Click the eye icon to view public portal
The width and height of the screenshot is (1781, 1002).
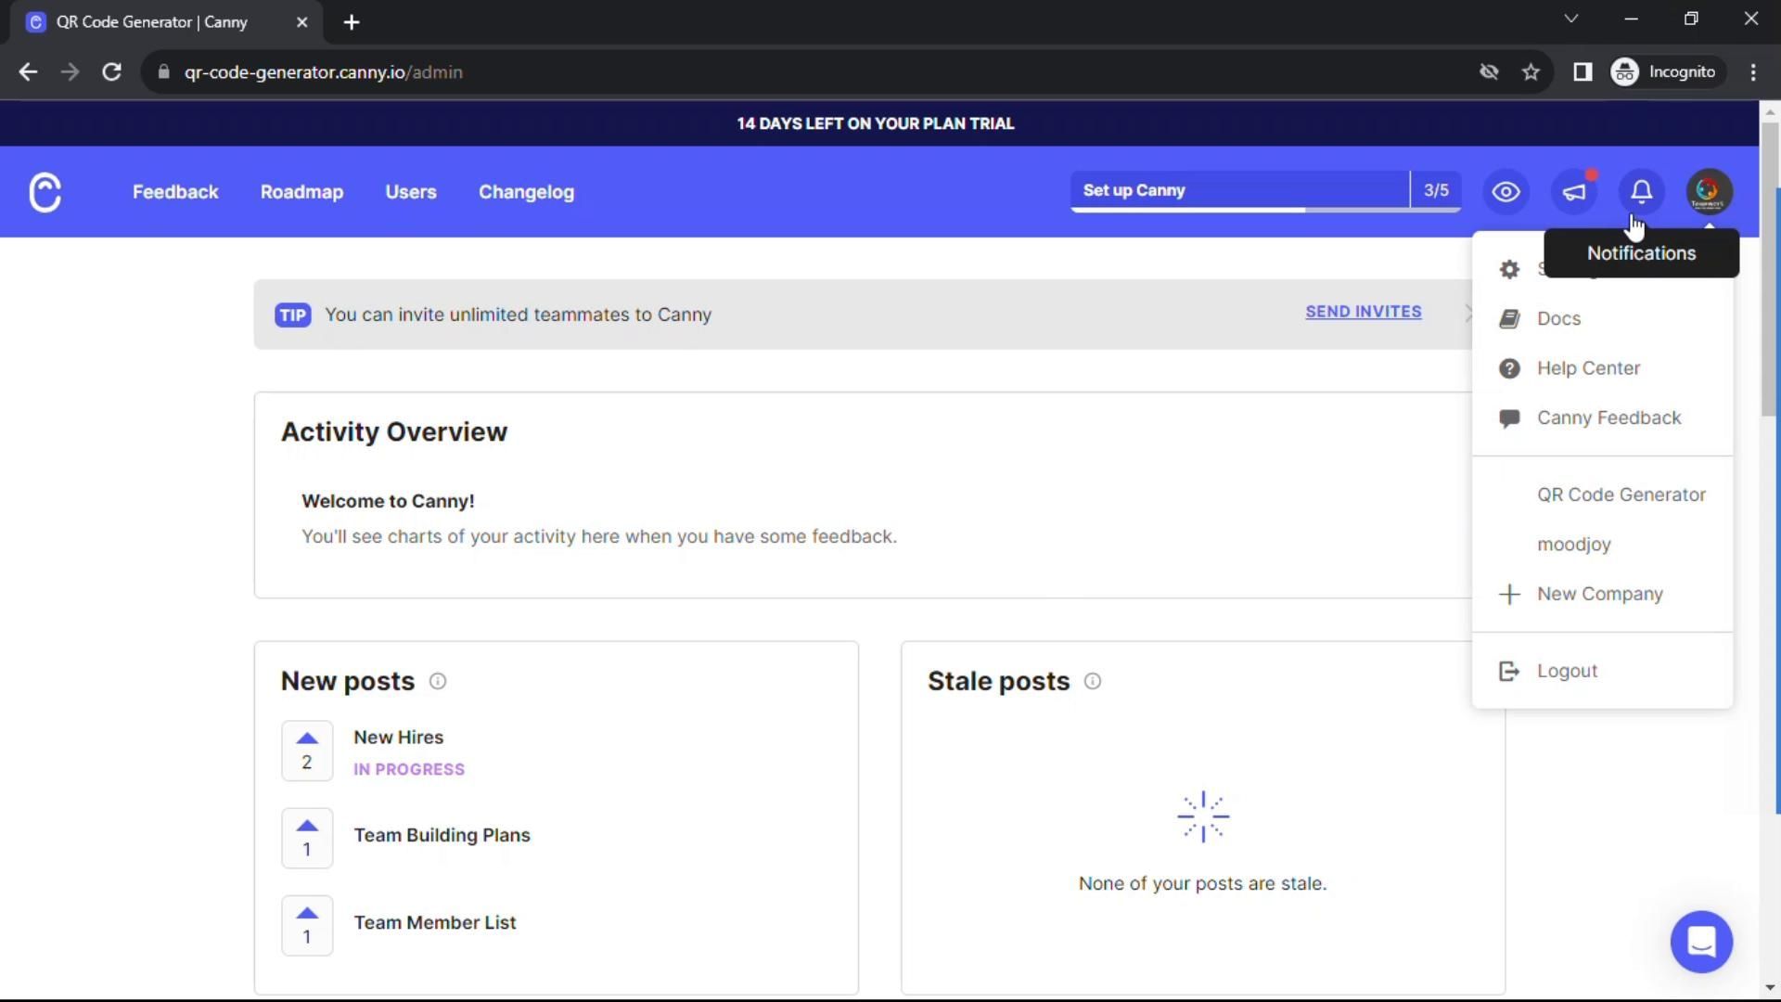[x=1506, y=192]
